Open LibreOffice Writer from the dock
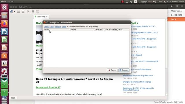The width and height of the screenshot is (185, 104). click(4, 31)
